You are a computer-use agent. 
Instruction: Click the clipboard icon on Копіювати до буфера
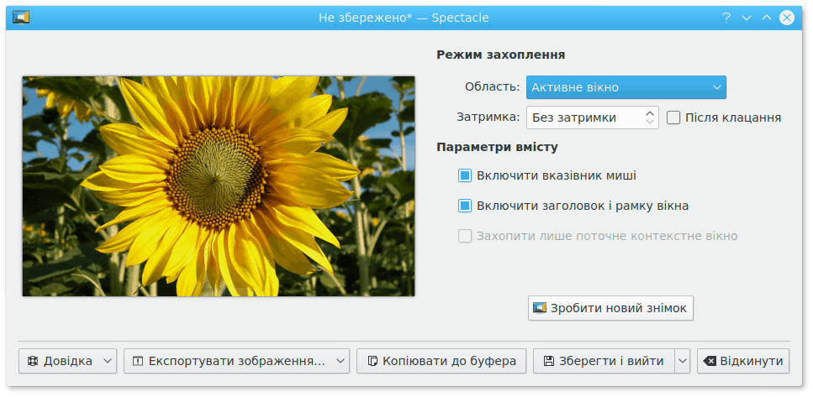[x=372, y=361]
